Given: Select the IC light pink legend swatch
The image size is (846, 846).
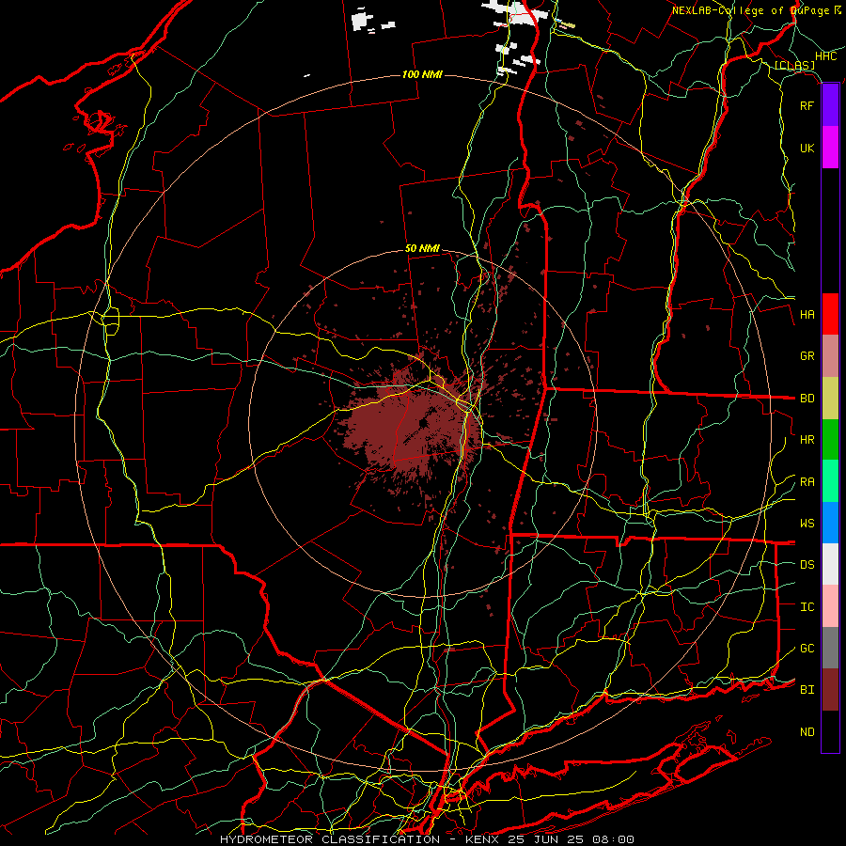Looking at the screenshot, I should click(x=830, y=606).
